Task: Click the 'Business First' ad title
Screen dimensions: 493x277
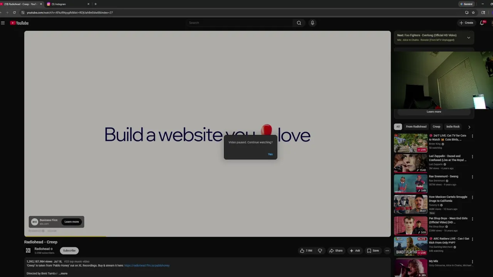Action: 49,220
